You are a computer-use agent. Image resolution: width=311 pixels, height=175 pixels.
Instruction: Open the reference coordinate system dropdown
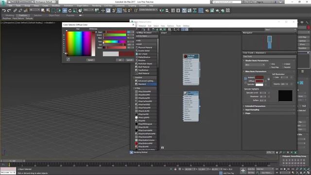89,10
